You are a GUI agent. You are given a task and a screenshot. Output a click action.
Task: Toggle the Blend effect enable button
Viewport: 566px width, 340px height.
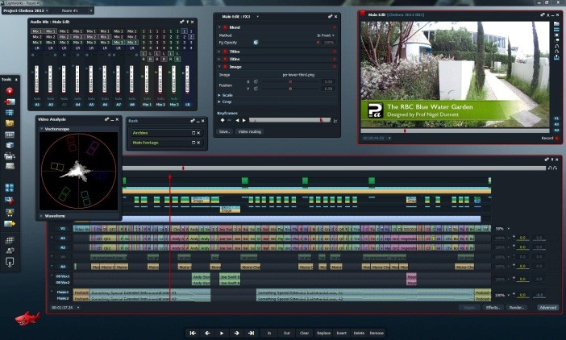coord(225,27)
